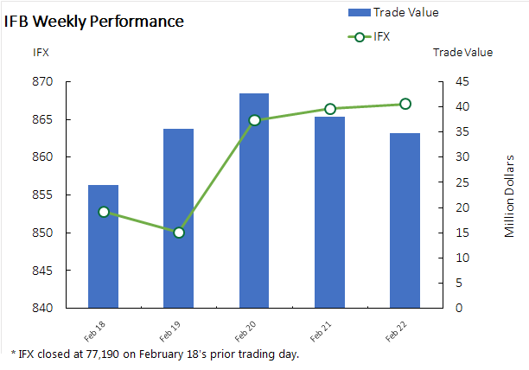Select the tallest bar on Feb 20
This screenshot has height=370, width=529.
[254, 200]
